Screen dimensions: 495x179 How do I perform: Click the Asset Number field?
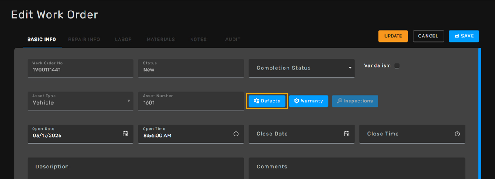191,101
